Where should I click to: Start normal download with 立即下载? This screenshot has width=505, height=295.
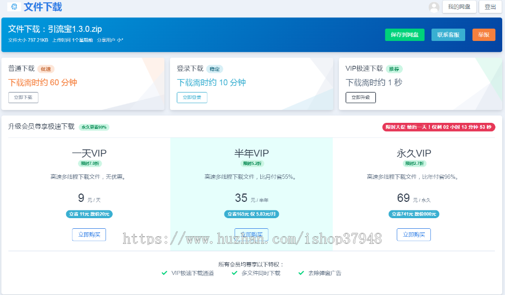pyautogui.click(x=23, y=97)
